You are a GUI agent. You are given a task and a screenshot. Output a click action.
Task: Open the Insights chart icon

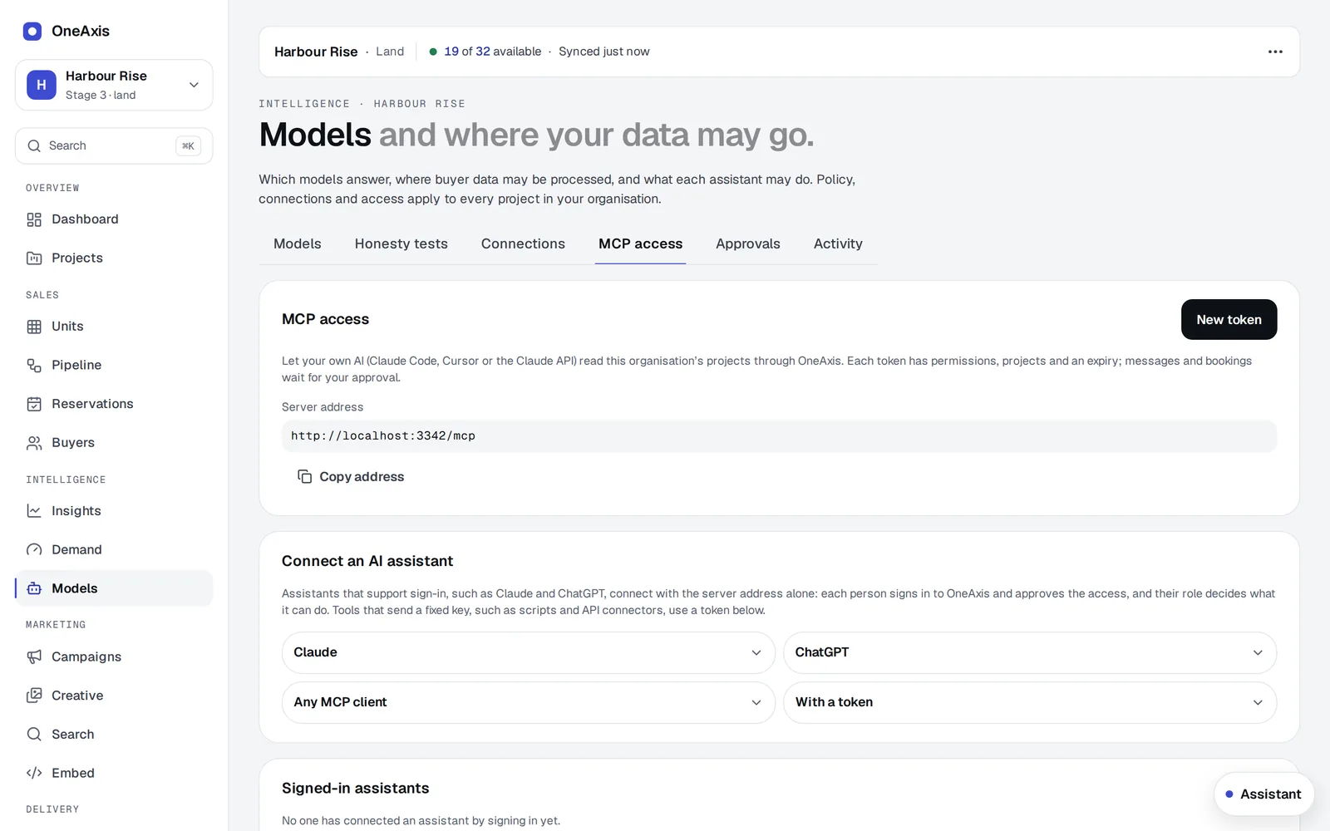[34, 511]
